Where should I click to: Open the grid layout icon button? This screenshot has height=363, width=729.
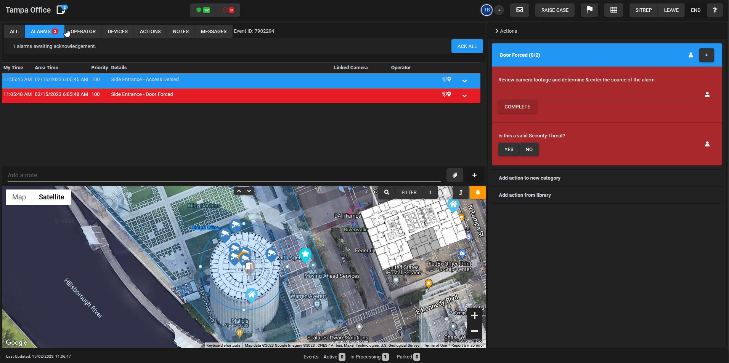pos(614,10)
